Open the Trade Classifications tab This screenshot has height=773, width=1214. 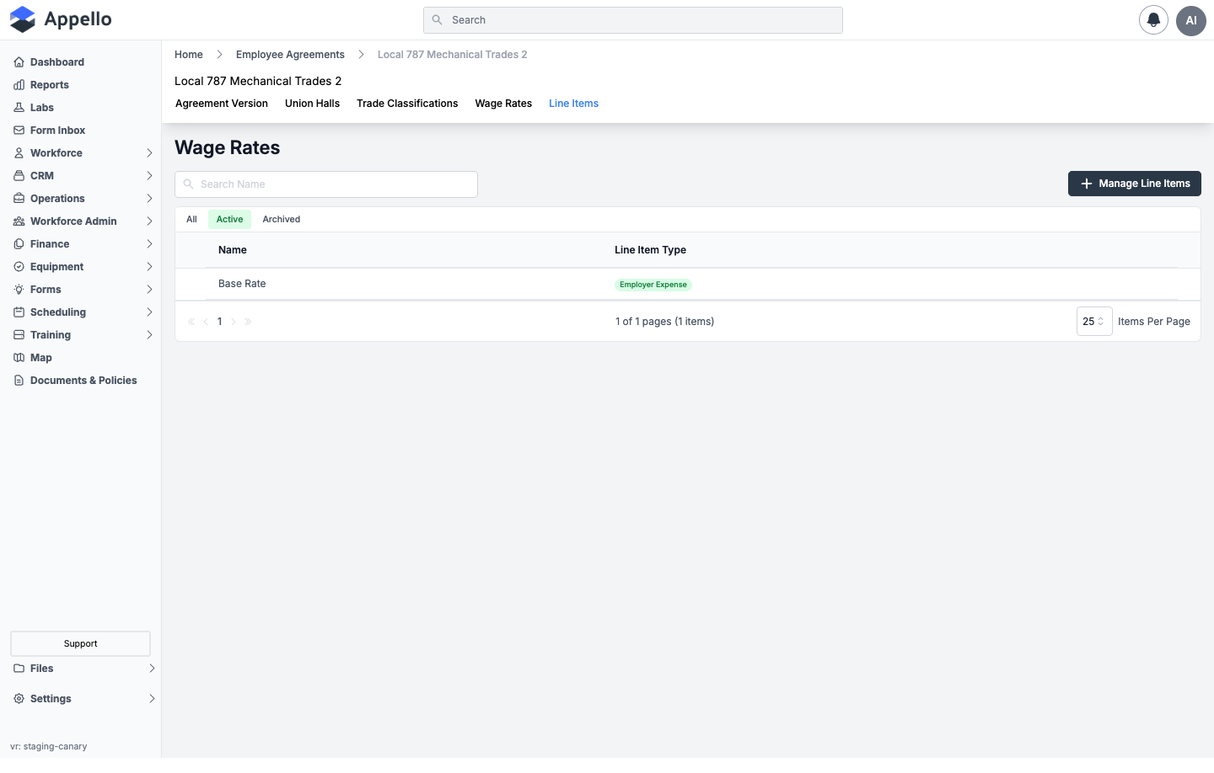[x=407, y=104]
